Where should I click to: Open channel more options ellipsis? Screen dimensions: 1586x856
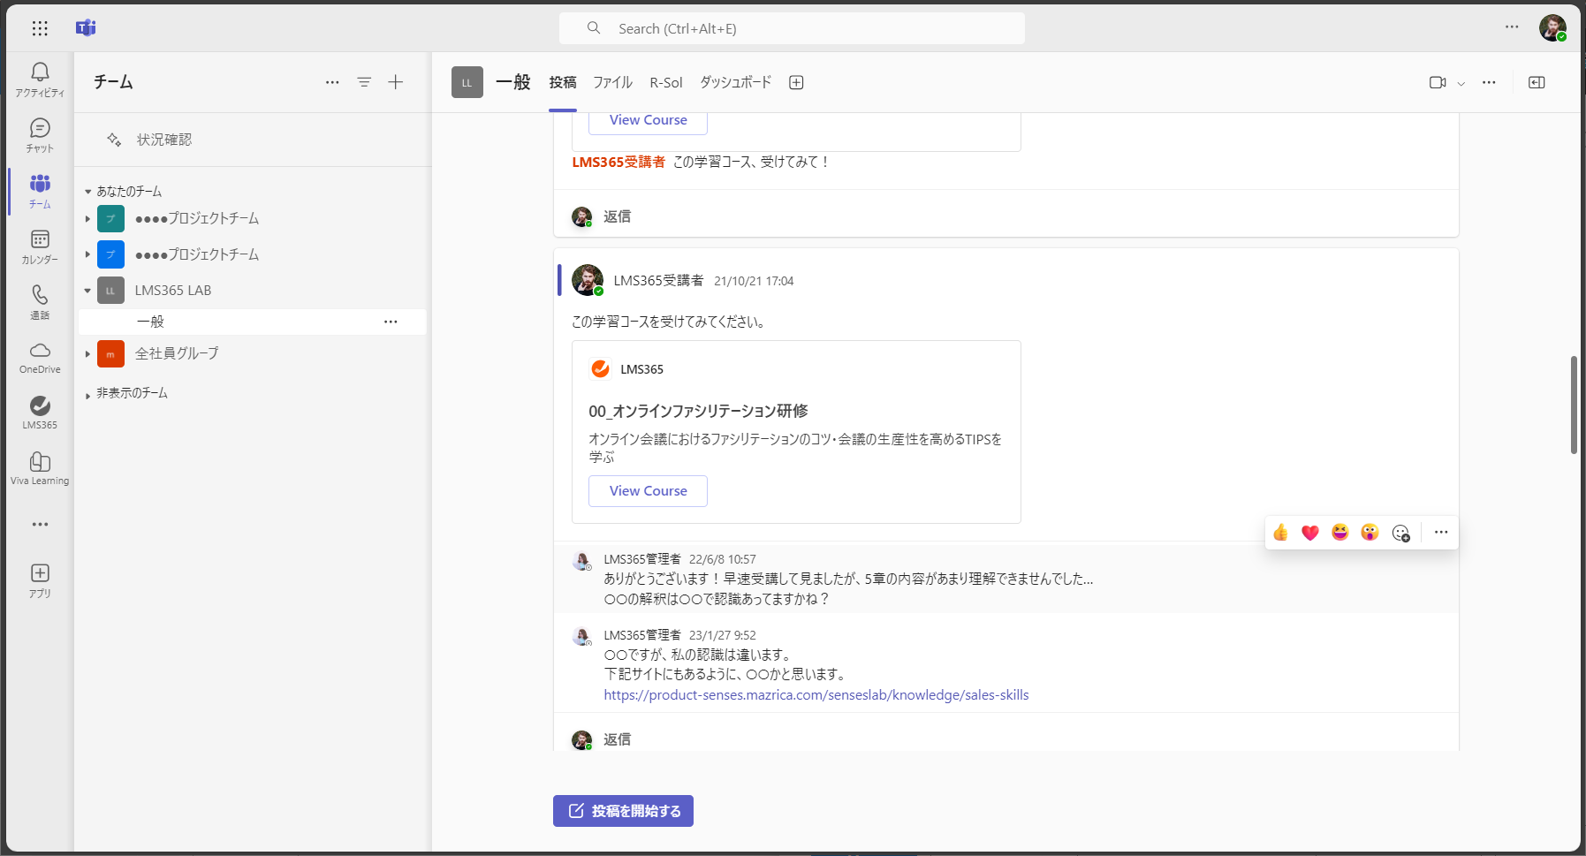coord(1489,82)
